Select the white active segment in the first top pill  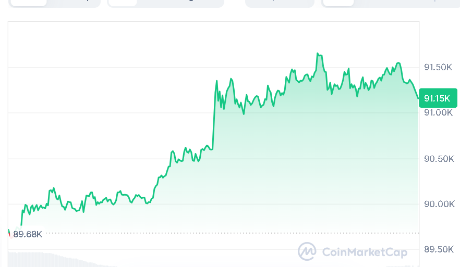28,2
